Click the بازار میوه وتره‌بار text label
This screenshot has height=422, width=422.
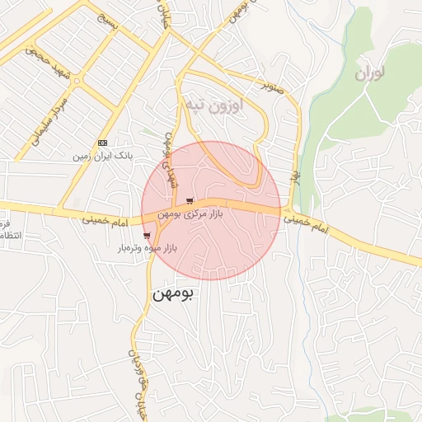(x=148, y=248)
